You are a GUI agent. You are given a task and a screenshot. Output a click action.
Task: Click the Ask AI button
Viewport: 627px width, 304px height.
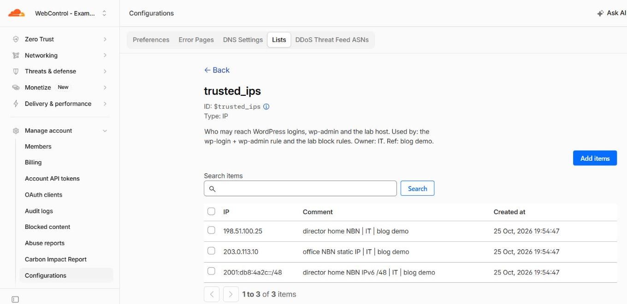[611, 13]
